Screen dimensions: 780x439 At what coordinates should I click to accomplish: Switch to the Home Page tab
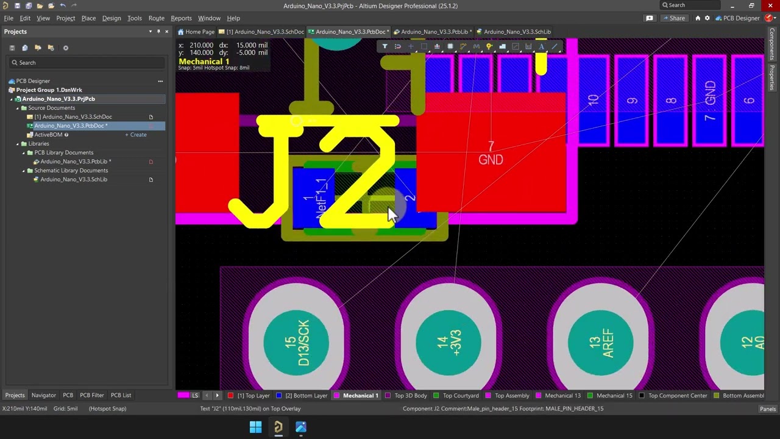tap(196, 32)
